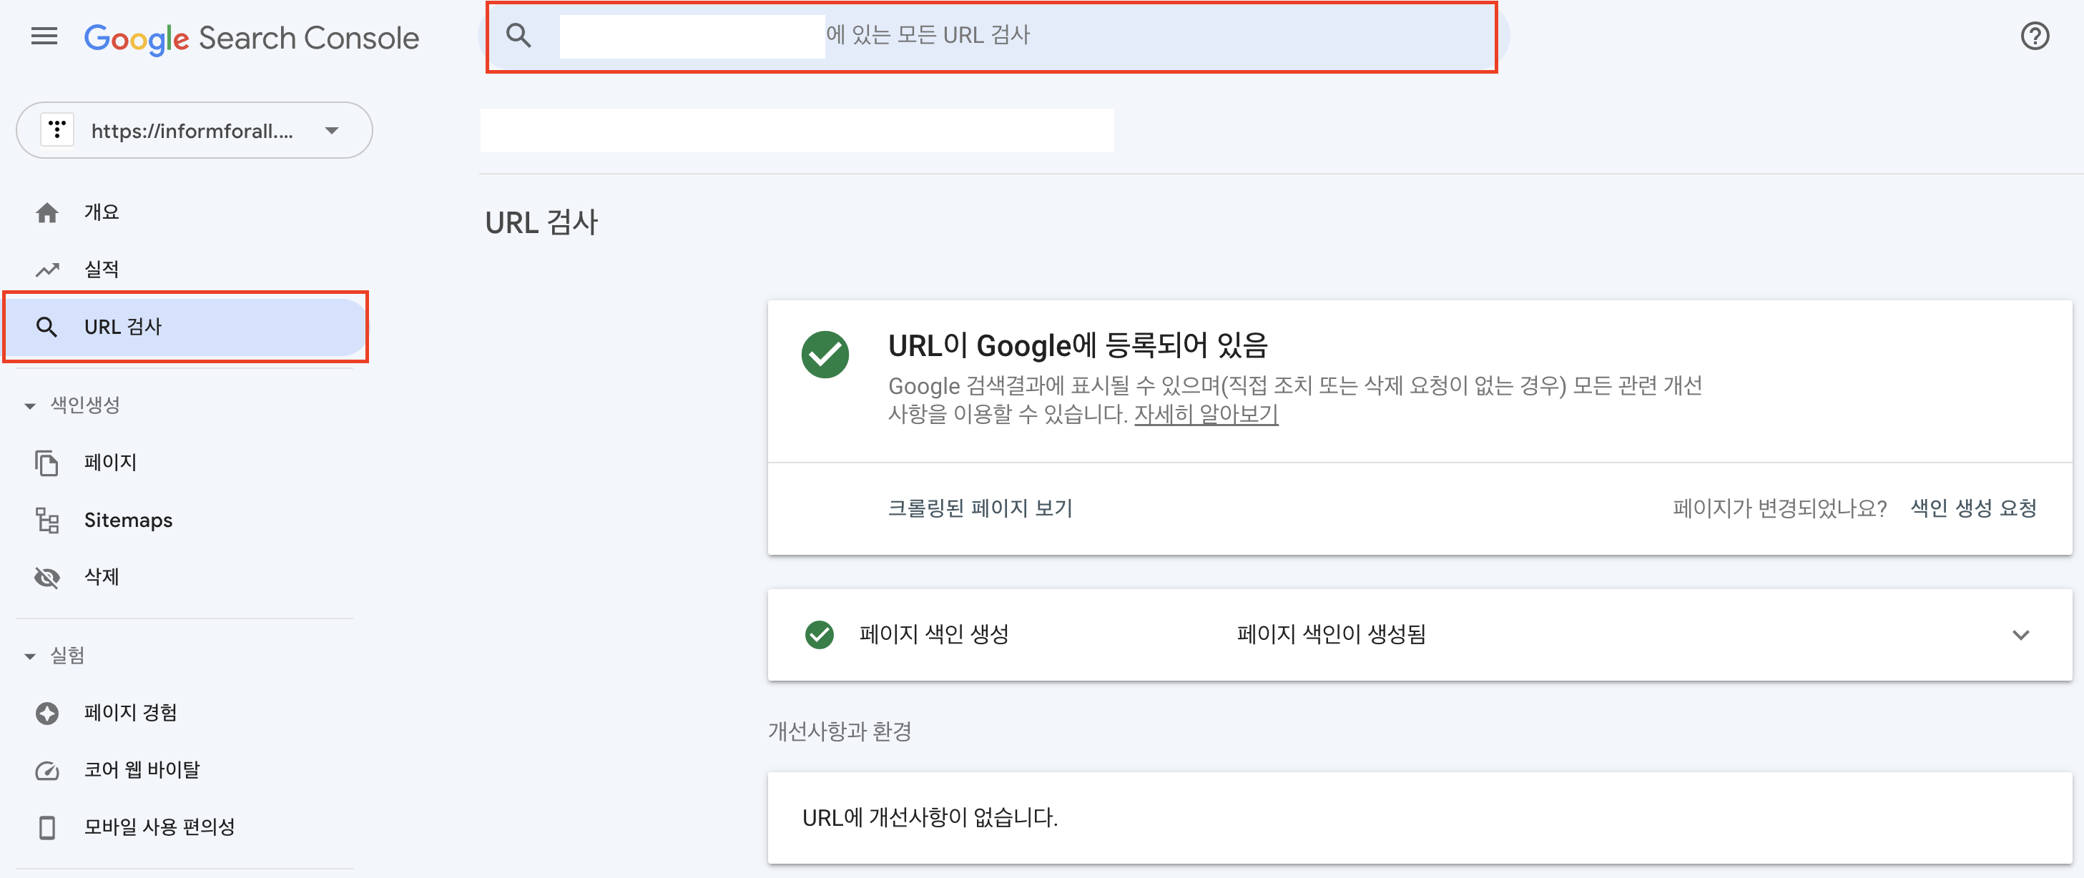The image size is (2084, 878).
Task: Click the 페이지 pages icon under 색인생성
Action: click(48, 463)
